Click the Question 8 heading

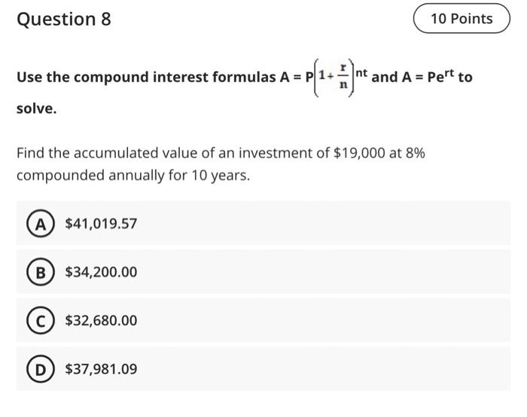pos(64,19)
